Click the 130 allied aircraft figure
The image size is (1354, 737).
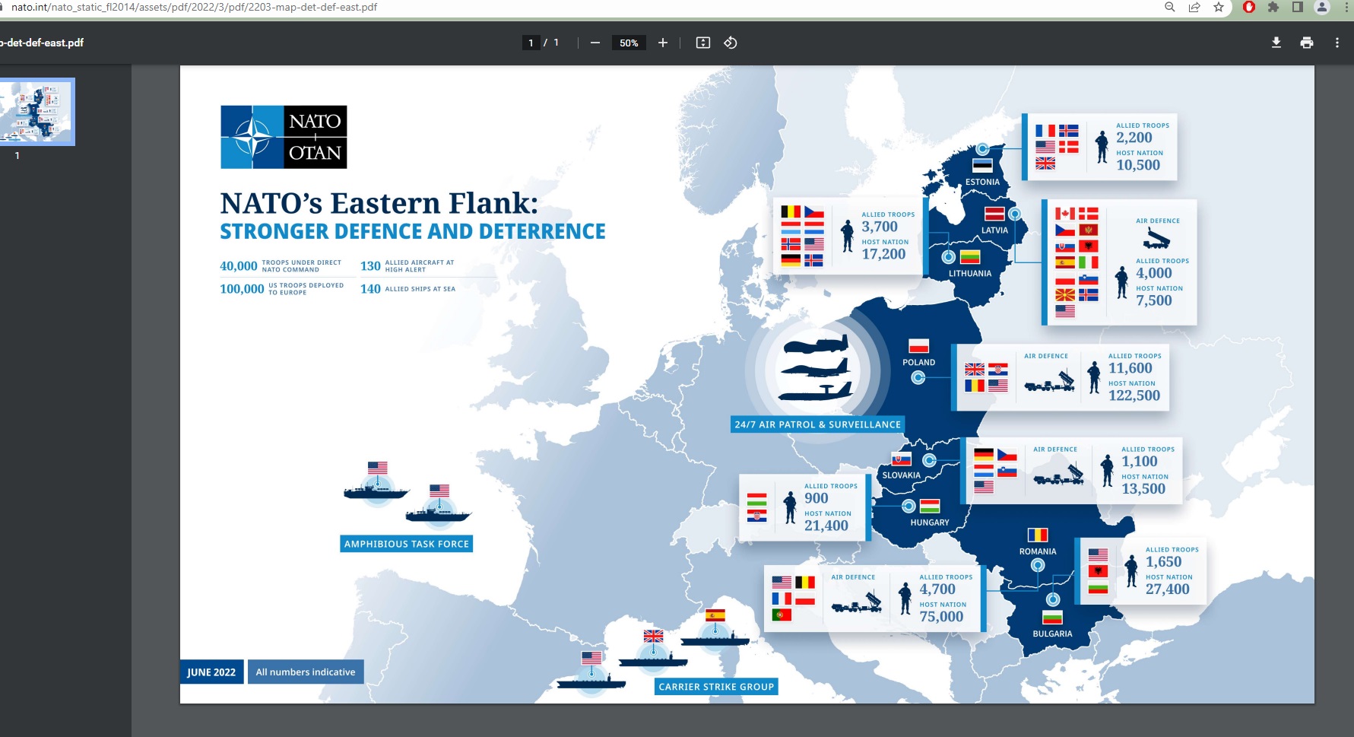[370, 266]
